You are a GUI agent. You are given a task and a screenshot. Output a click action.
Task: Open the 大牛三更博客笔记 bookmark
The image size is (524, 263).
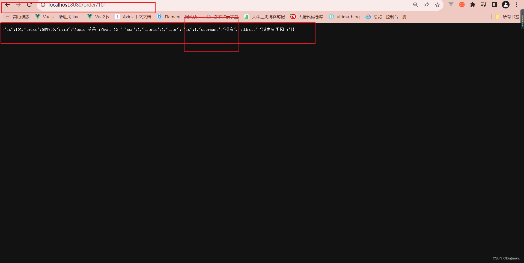264,17
